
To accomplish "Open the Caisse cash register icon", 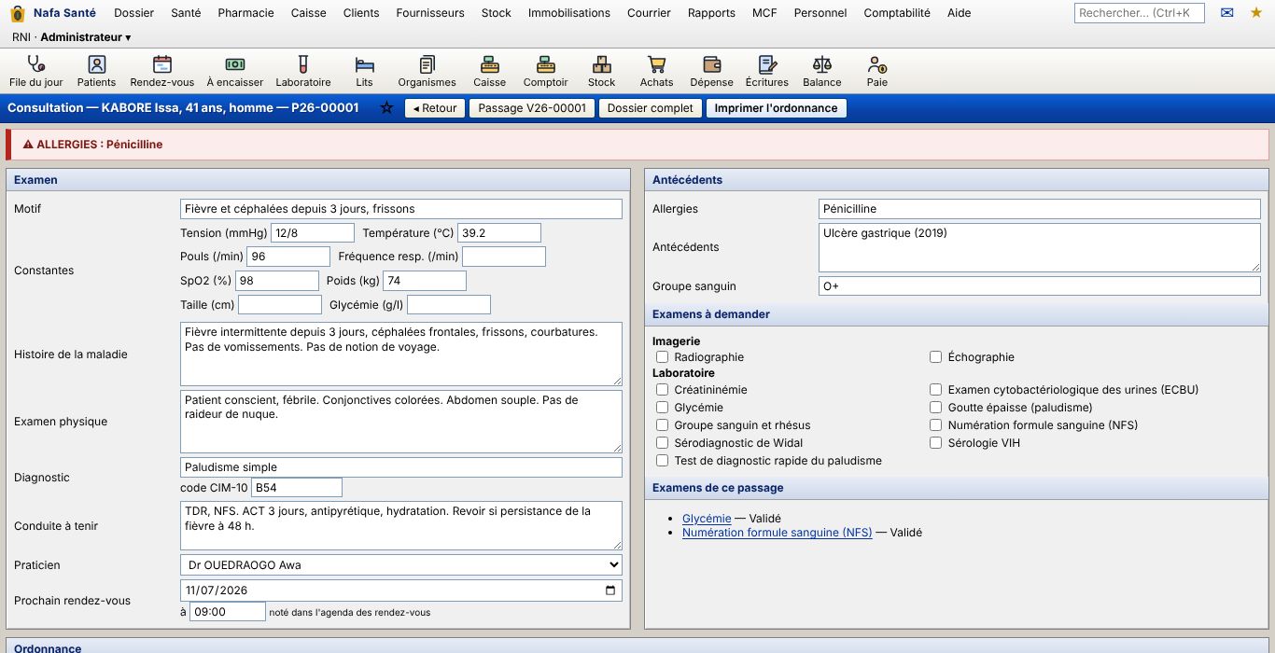I will click(x=489, y=71).
